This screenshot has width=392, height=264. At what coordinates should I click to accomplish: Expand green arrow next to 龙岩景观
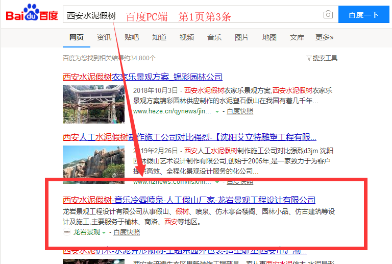pyautogui.click(x=104, y=233)
